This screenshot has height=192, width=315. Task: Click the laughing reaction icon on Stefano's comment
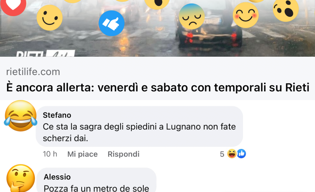click(x=232, y=154)
